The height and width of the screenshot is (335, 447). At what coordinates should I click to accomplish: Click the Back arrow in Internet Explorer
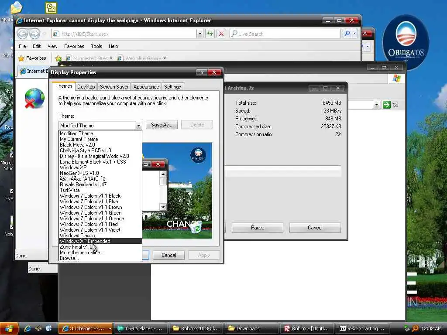(x=23, y=34)
